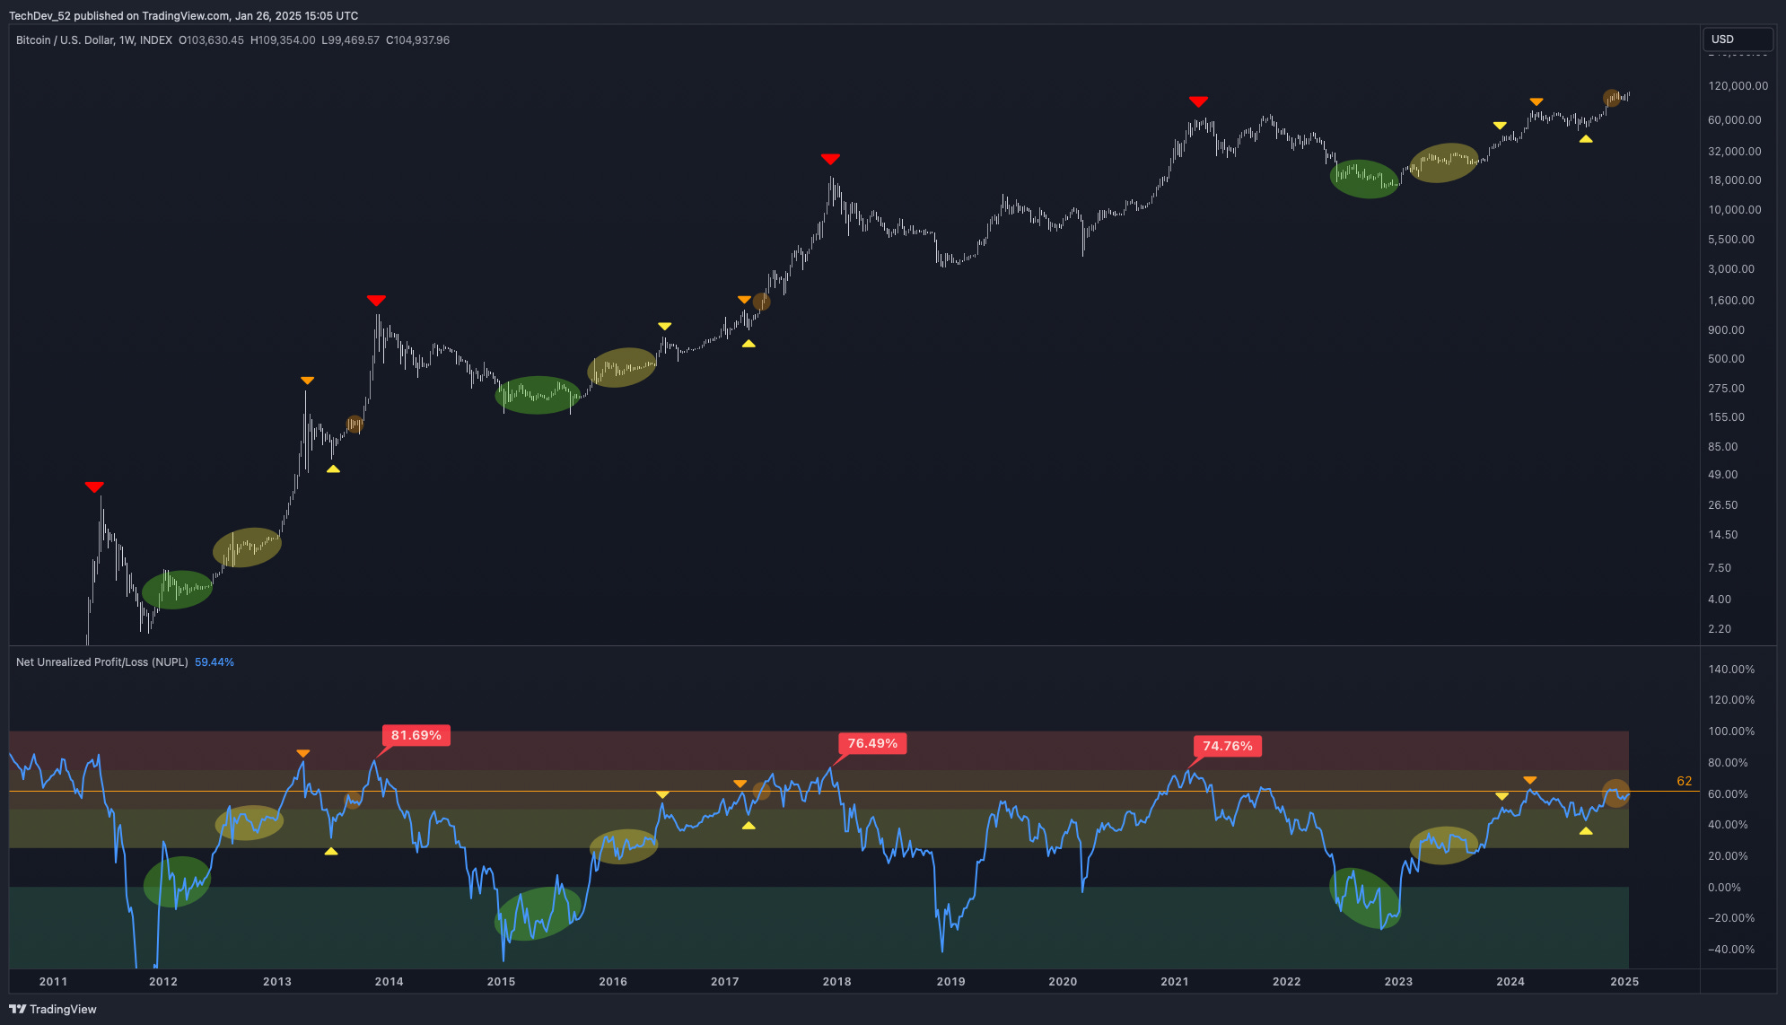Click the 120,000.00 price axis label
Screen dimensions: 1786x1025
pos(1738,86)
